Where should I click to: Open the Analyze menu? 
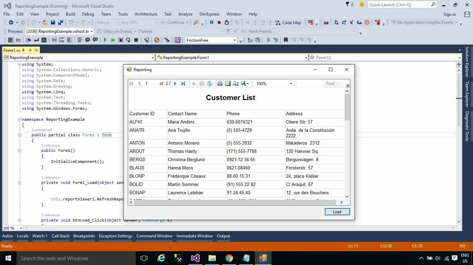click(x=185, y=14)
